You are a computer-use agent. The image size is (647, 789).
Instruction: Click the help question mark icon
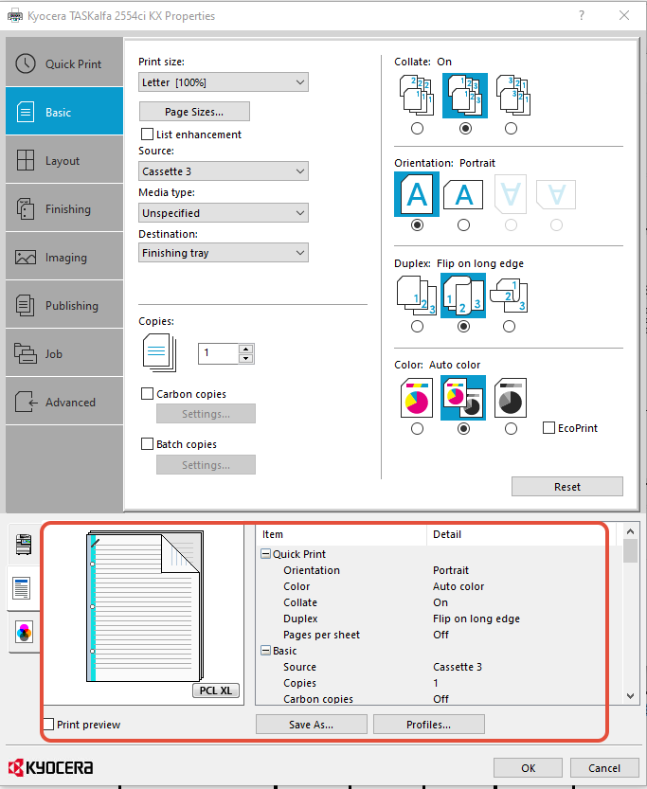[x=582, y=15]
